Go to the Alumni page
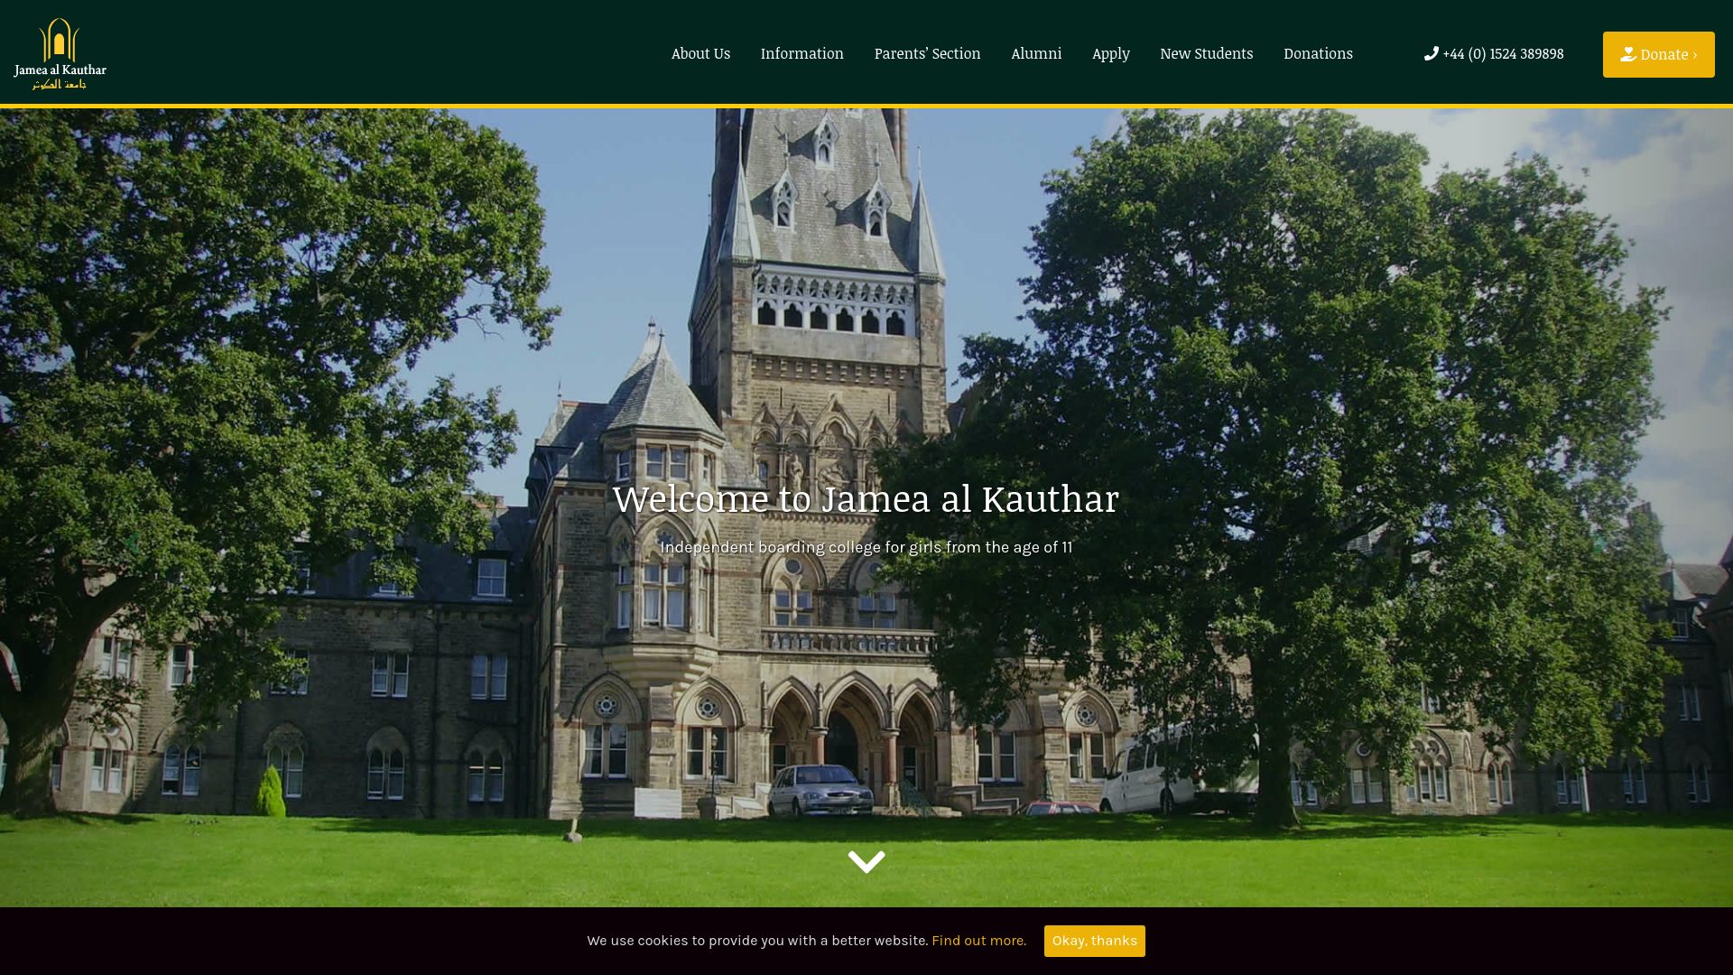The width and height of the screenshot is (1733, 975). tap(1036, 53)
